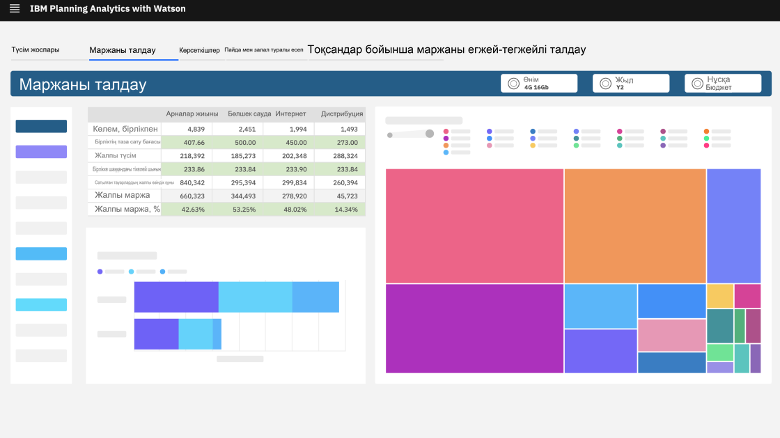Click the cell with value 185,273

coord(237,155)
